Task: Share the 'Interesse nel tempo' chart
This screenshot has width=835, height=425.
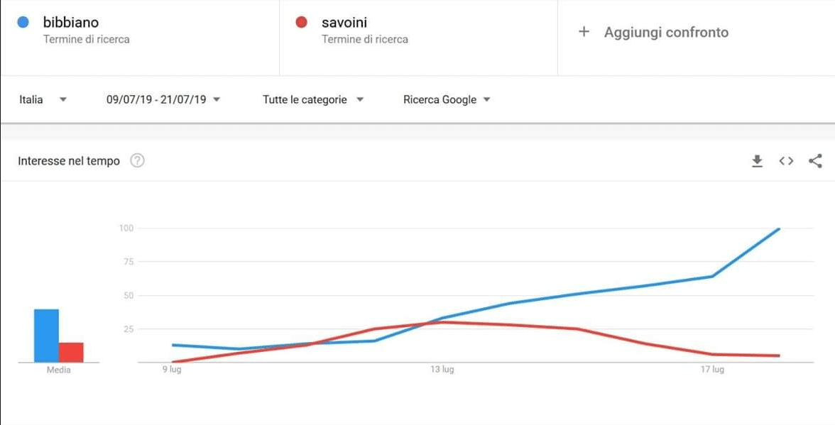Action: coord(815,161)
